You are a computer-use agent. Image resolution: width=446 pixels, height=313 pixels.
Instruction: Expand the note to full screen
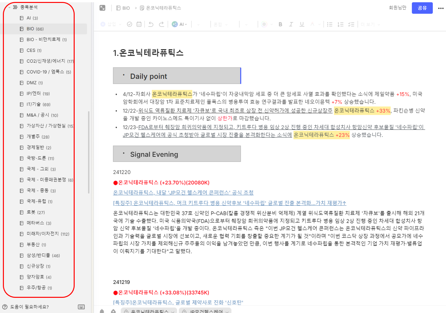coord(102,8)
